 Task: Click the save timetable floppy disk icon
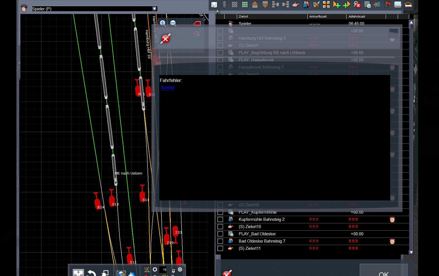pos(214,4)
